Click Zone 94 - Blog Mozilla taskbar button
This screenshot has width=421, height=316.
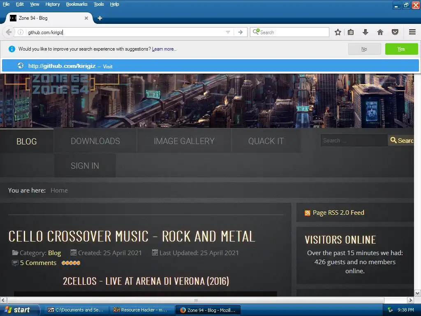pyautogui.click(x=208, y=310)
